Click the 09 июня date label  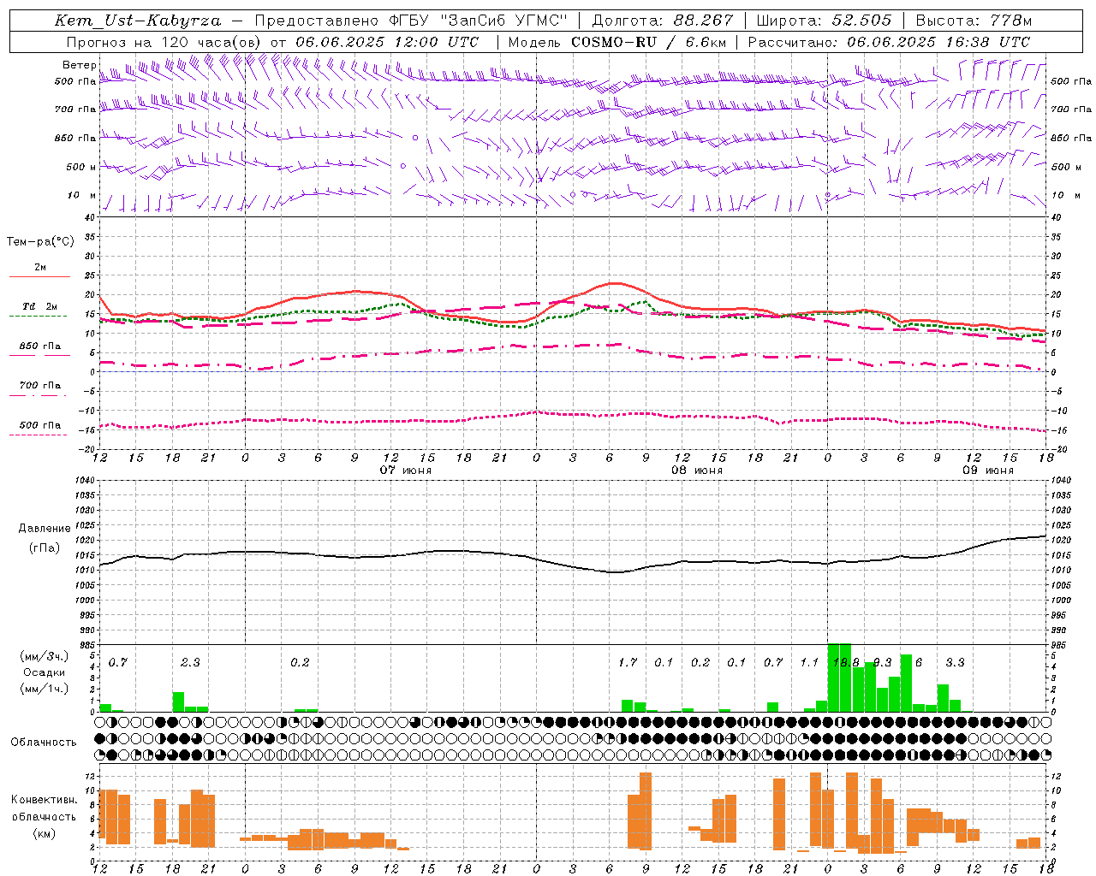(988, 470)
